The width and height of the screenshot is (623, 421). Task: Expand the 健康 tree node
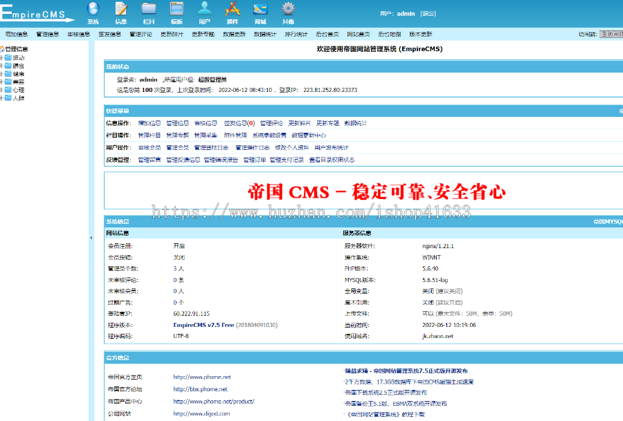[x=1, y=74]
